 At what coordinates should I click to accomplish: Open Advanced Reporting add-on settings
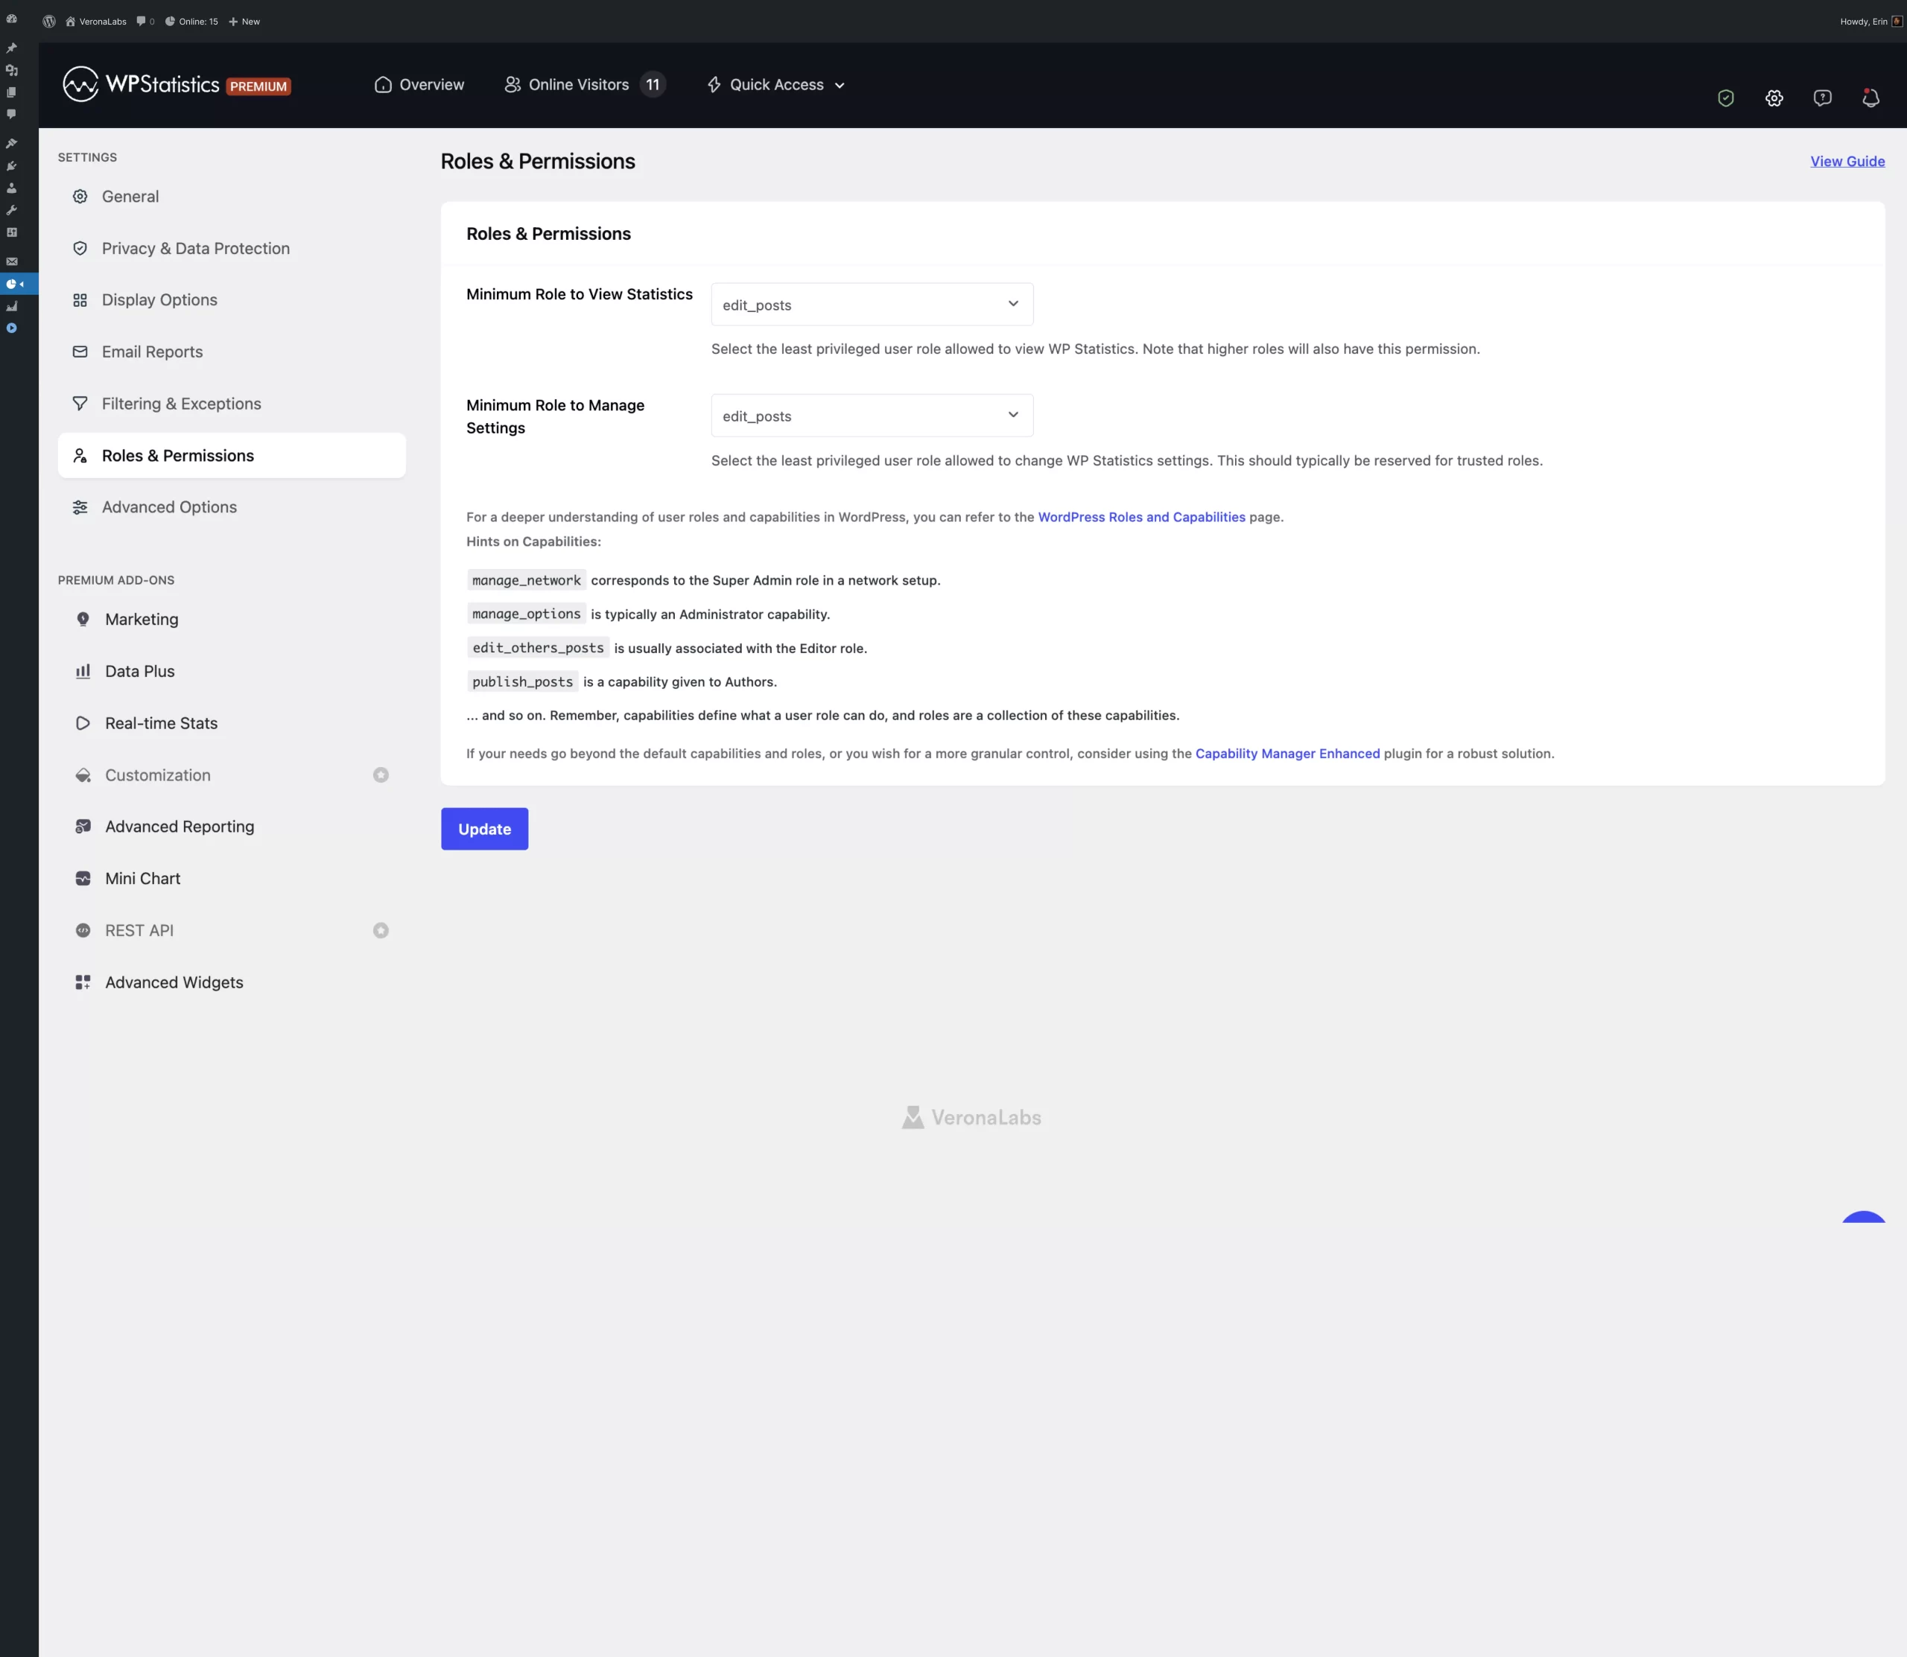[x=231, y=827]
